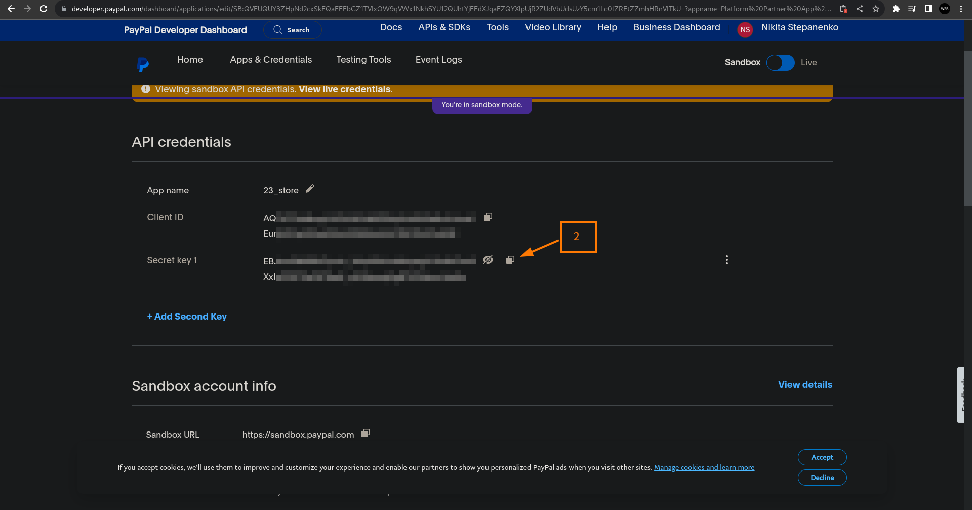
Task: Share this page from address bar
Action: pyautogui.click(x=860, y=9)
